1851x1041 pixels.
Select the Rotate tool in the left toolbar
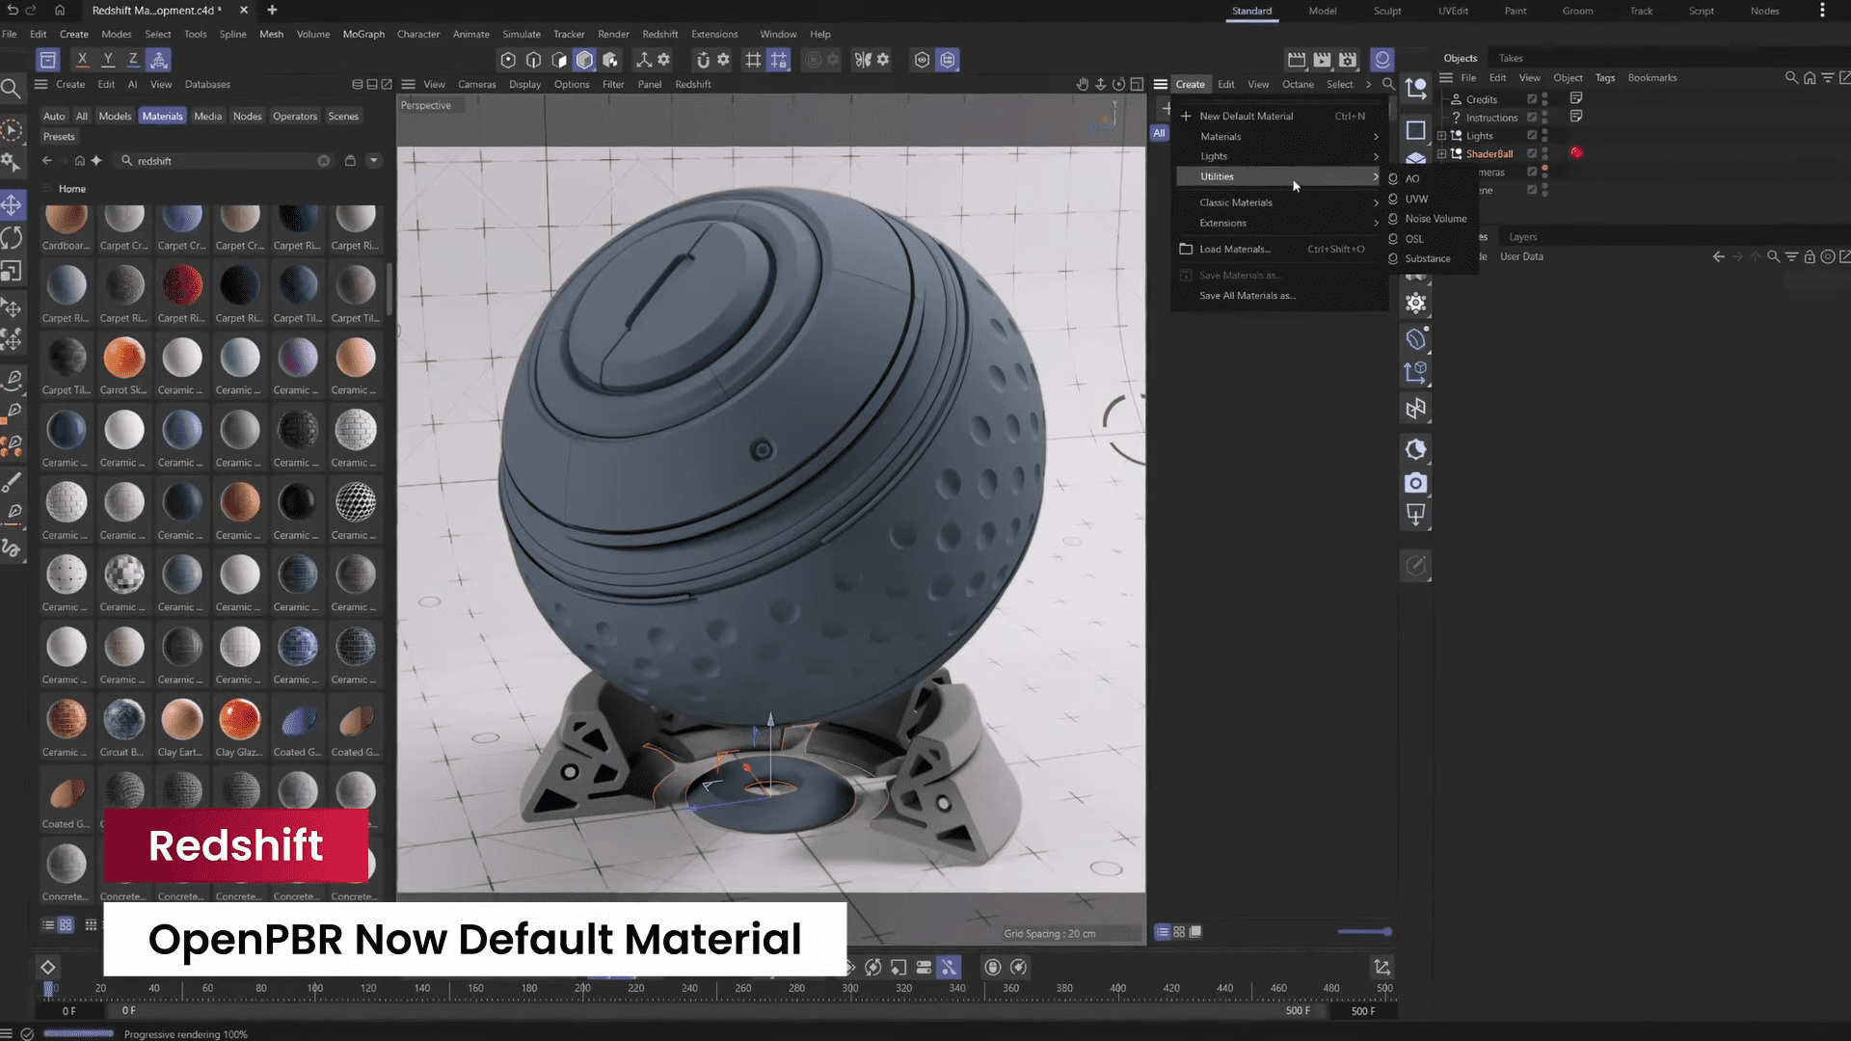(13, 236)
